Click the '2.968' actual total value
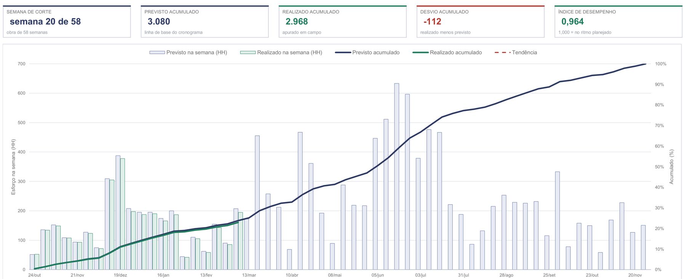The height and width of the screenshot is (279, 686). (297, 22)
